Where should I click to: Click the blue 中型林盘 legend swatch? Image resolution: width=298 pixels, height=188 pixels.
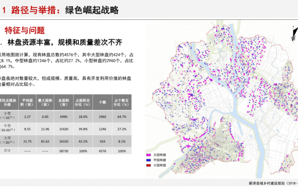148,160
